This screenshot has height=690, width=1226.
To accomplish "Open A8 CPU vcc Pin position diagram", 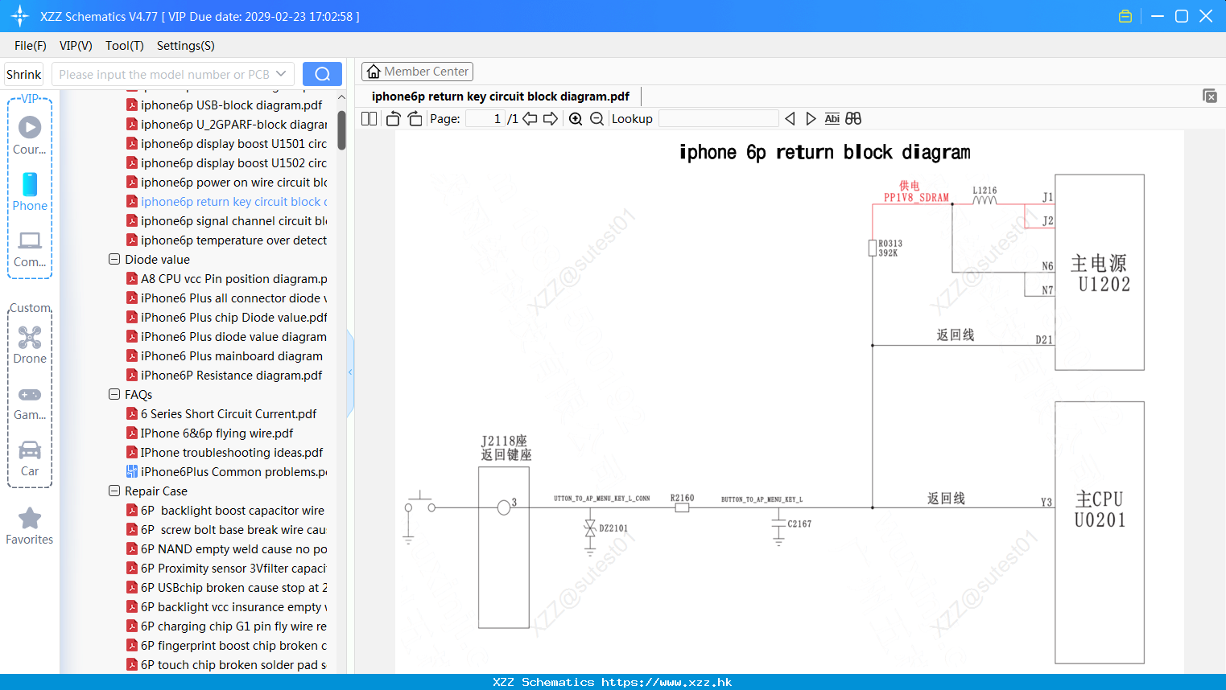I will [227, 279].
